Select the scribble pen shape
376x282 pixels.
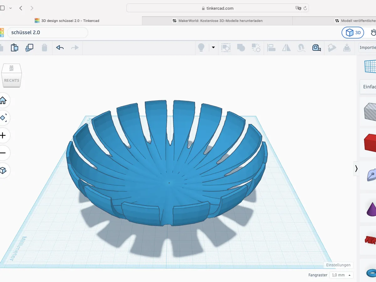tap(372, 175)
